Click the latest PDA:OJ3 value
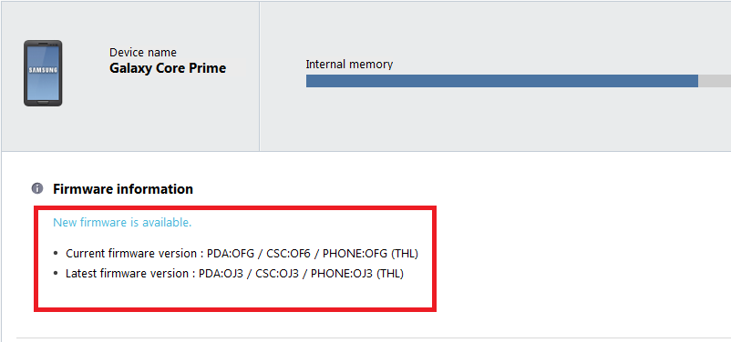This screenshot has width=731, height=342. click(x=221, y=274)
